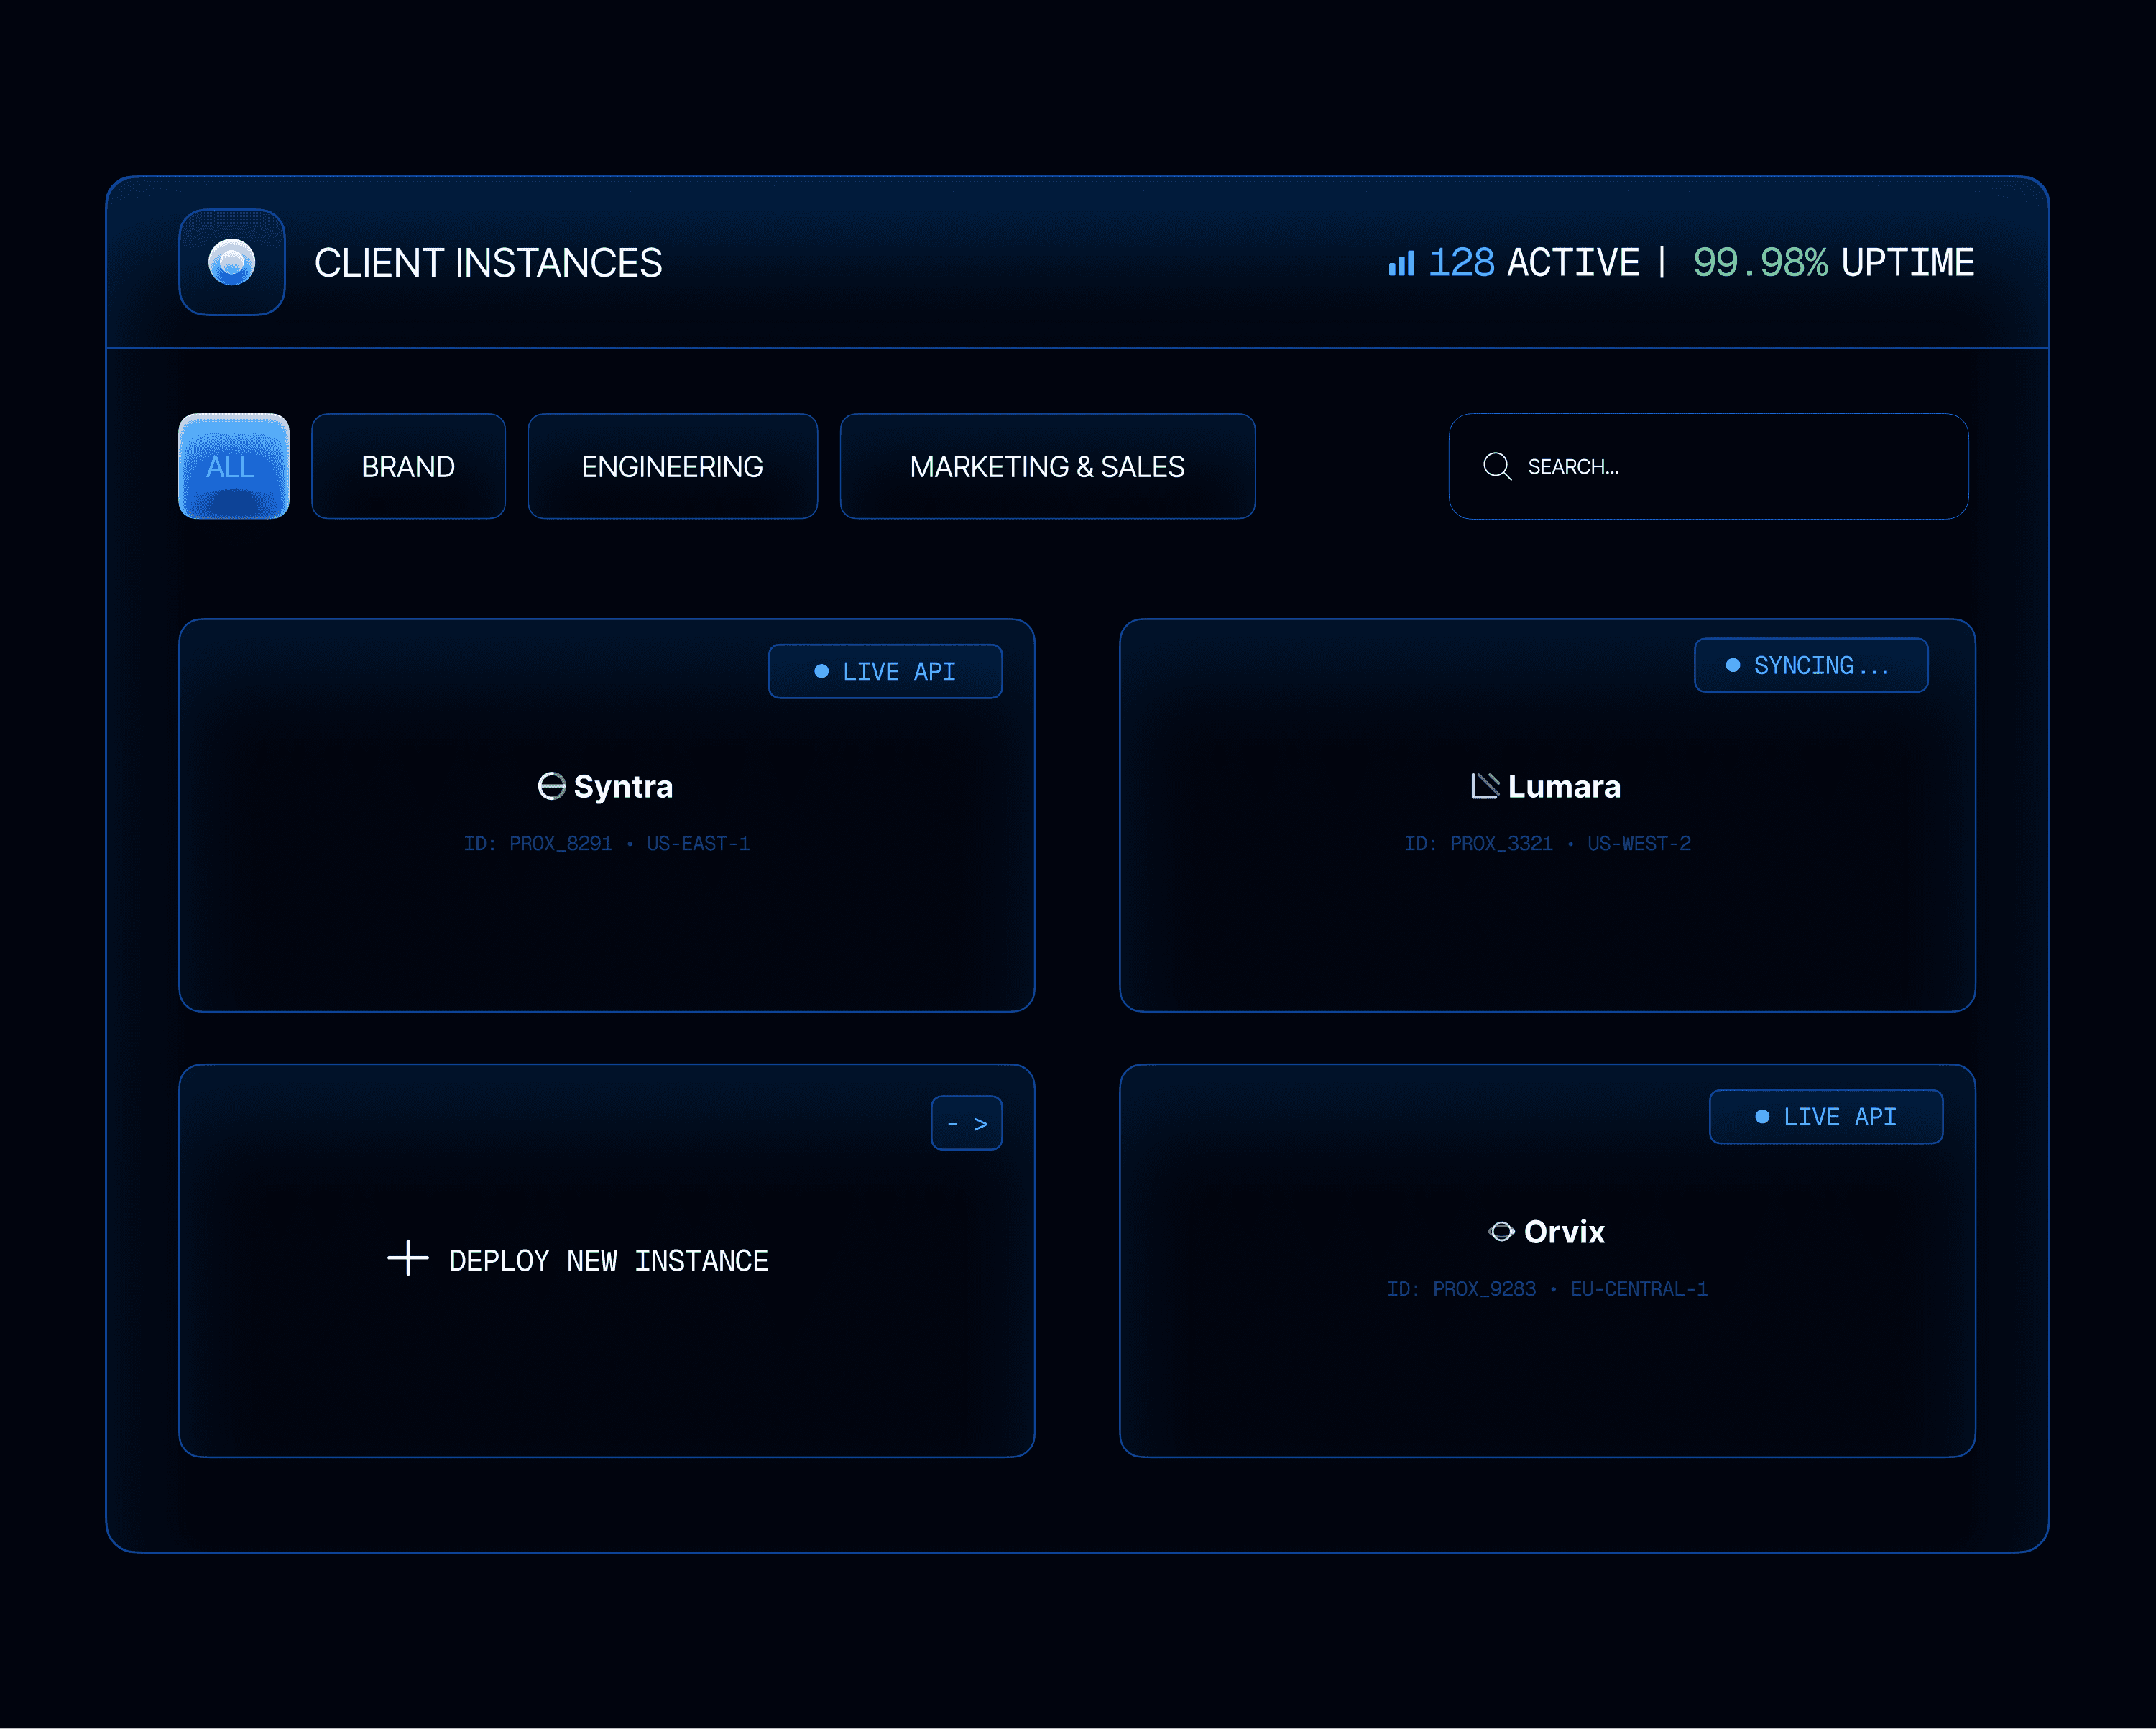Click the arrow badge on deploy card

coord(966,1123)
